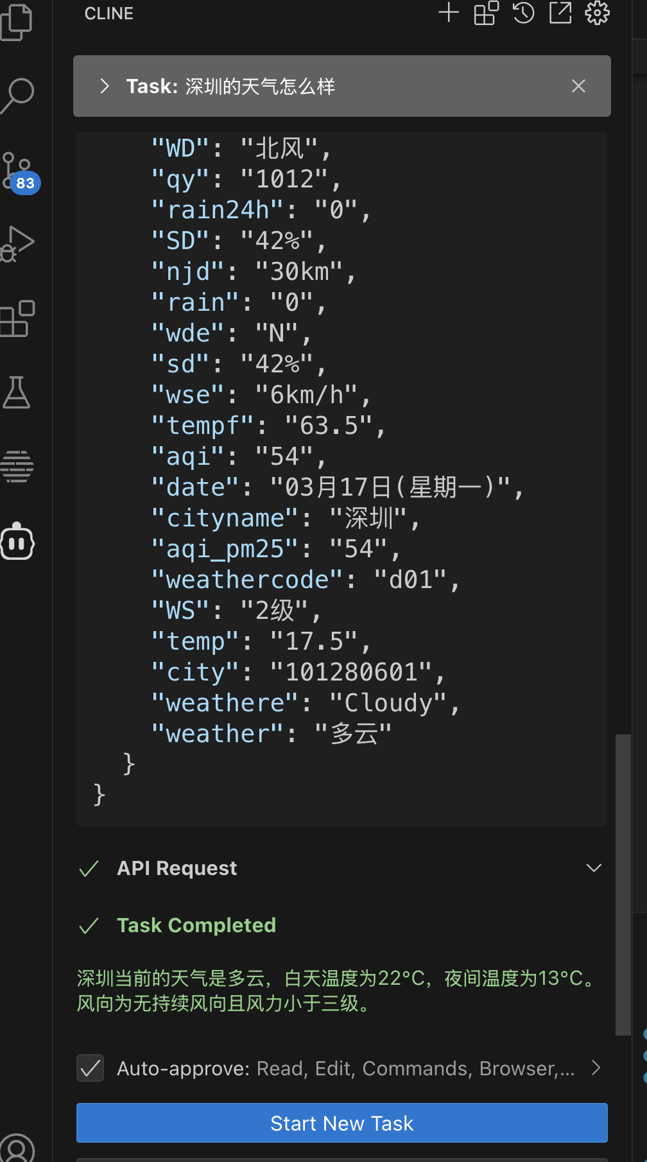647x1162 pixels.
Task: Toggle the Auto-approve checkbox
Action: [91, 1068]
